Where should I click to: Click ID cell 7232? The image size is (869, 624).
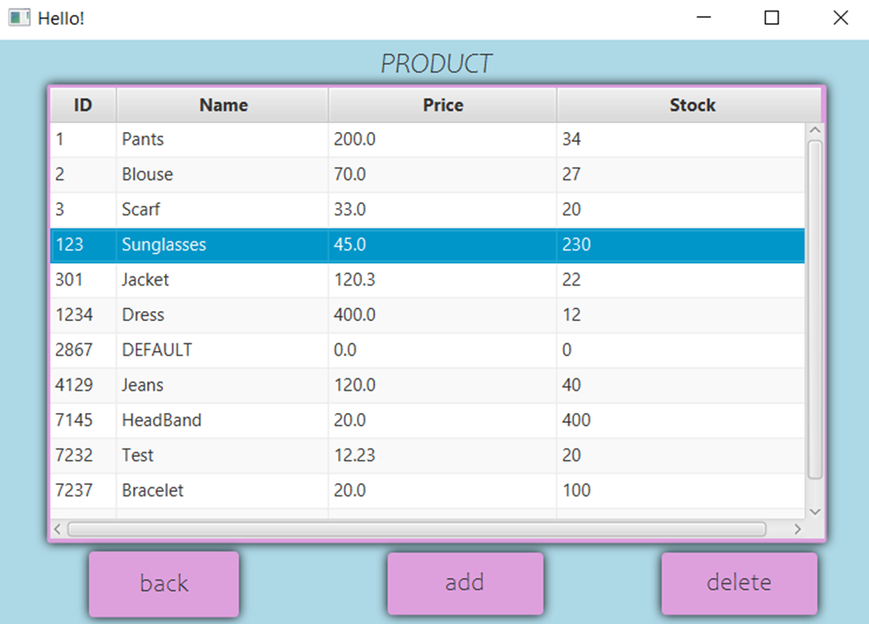pyautogui.click(x=83, y=455)
